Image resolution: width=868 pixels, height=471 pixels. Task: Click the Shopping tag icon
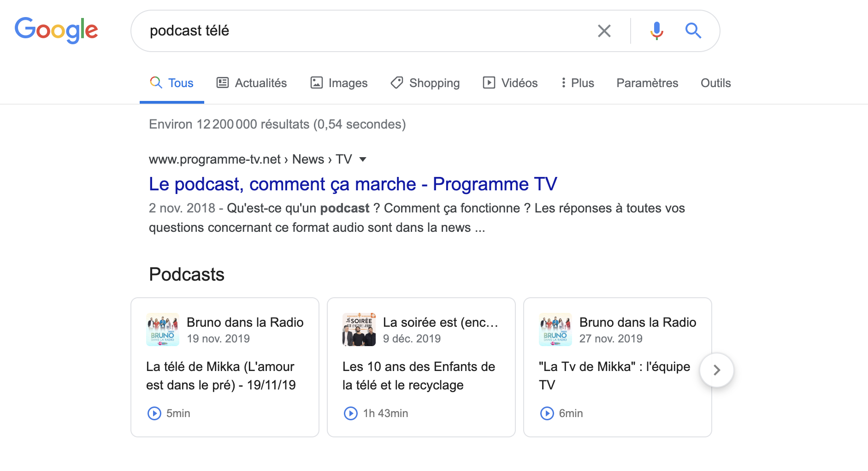click(x=396, y=82)
